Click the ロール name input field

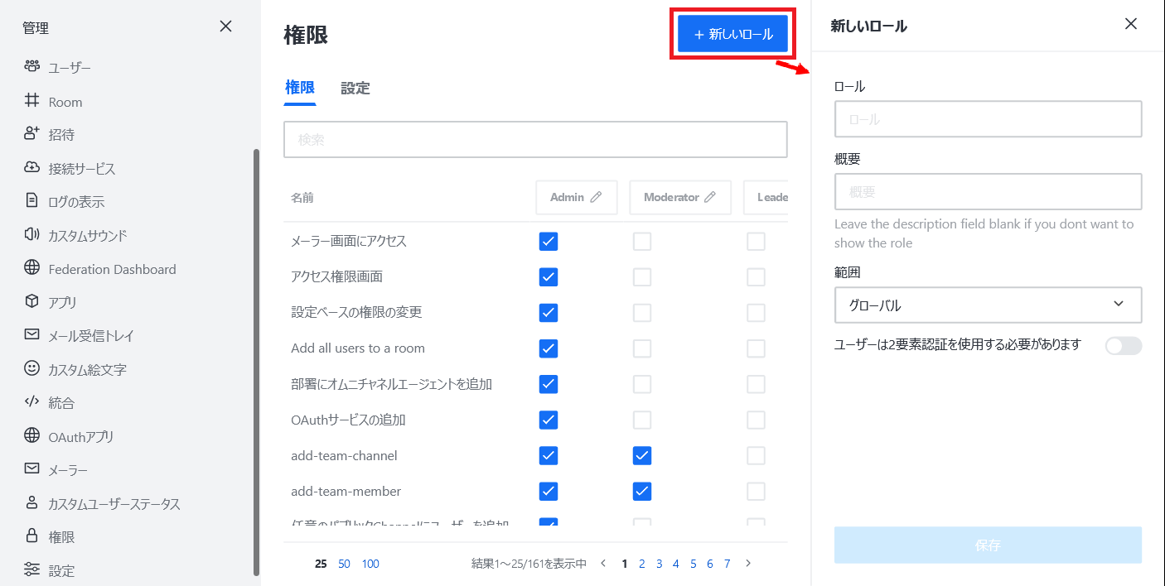[988, 119]
